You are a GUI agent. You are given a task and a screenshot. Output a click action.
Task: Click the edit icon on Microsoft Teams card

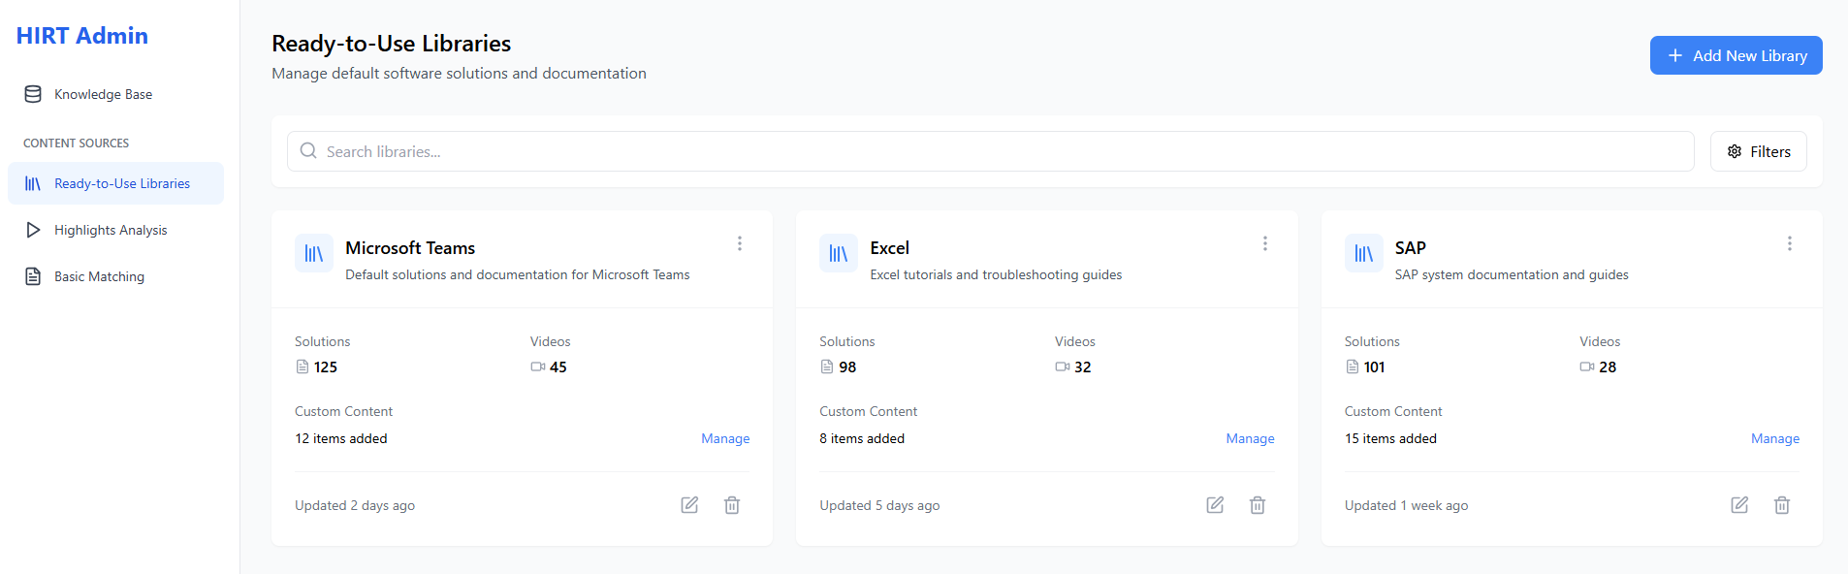pyautogui.click(x=689, y=505)
